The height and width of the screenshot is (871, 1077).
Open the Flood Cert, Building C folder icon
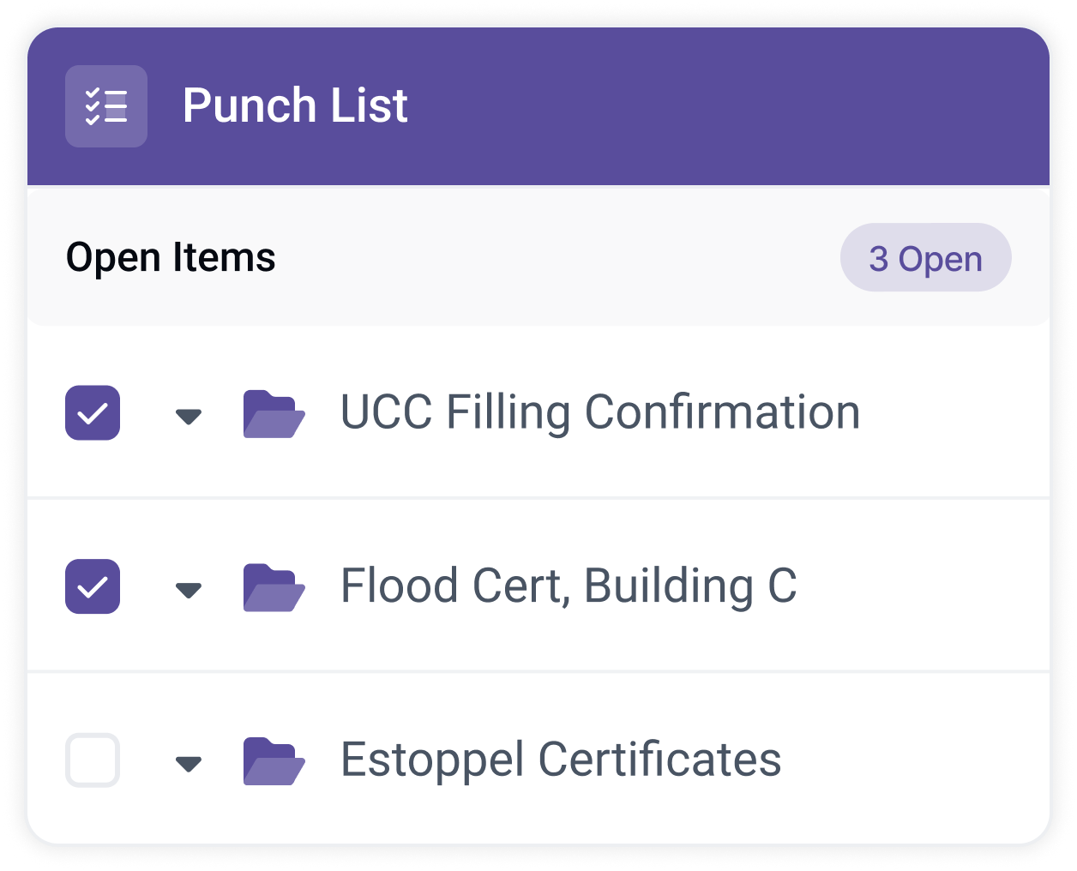click(274, 587)
